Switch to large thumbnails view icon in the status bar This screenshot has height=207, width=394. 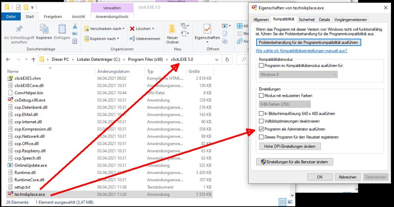point(290,202)
